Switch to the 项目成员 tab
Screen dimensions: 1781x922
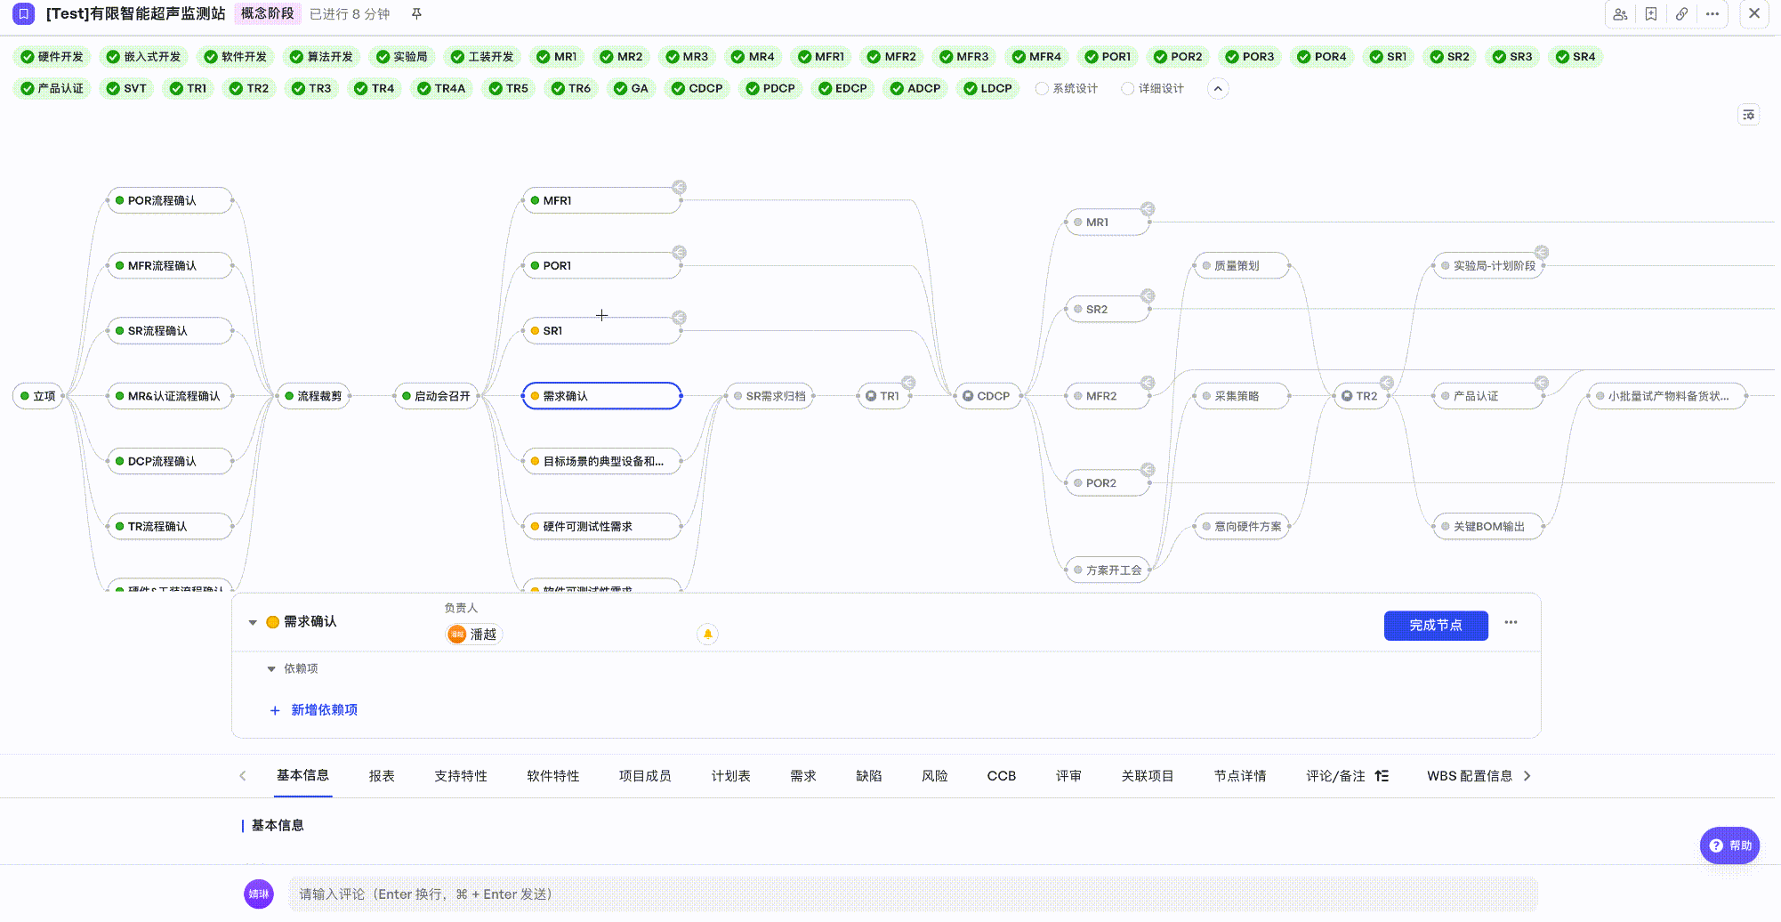pos(645,776)
